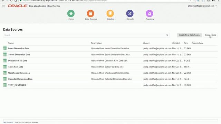
Task: Open Warehouse Dimension source
Action: [x=19, y=73]
